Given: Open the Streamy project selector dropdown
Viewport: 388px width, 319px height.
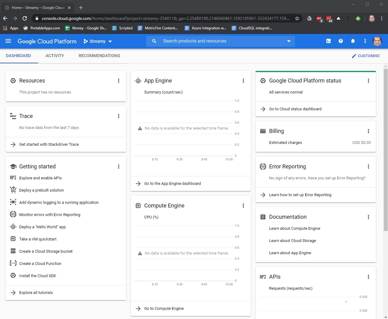Looking at the screenshot, I should click(98, 41).
